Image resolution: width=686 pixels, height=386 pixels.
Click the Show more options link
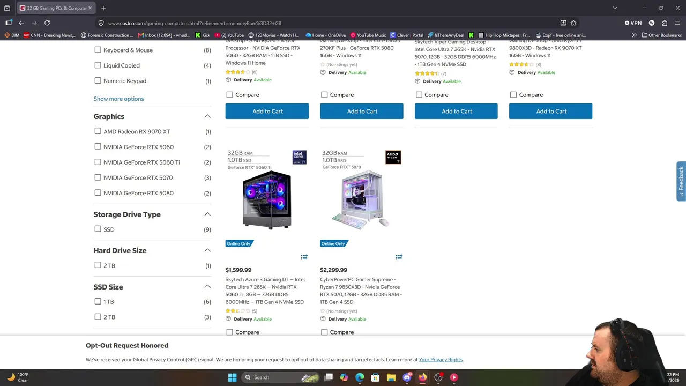pos(118,99)
